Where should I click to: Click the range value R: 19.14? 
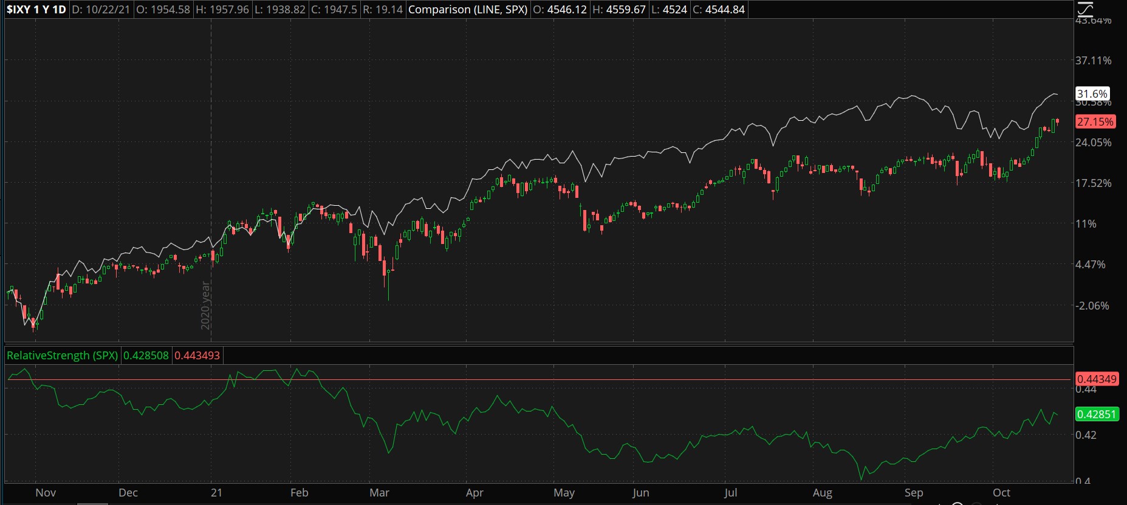383,10
